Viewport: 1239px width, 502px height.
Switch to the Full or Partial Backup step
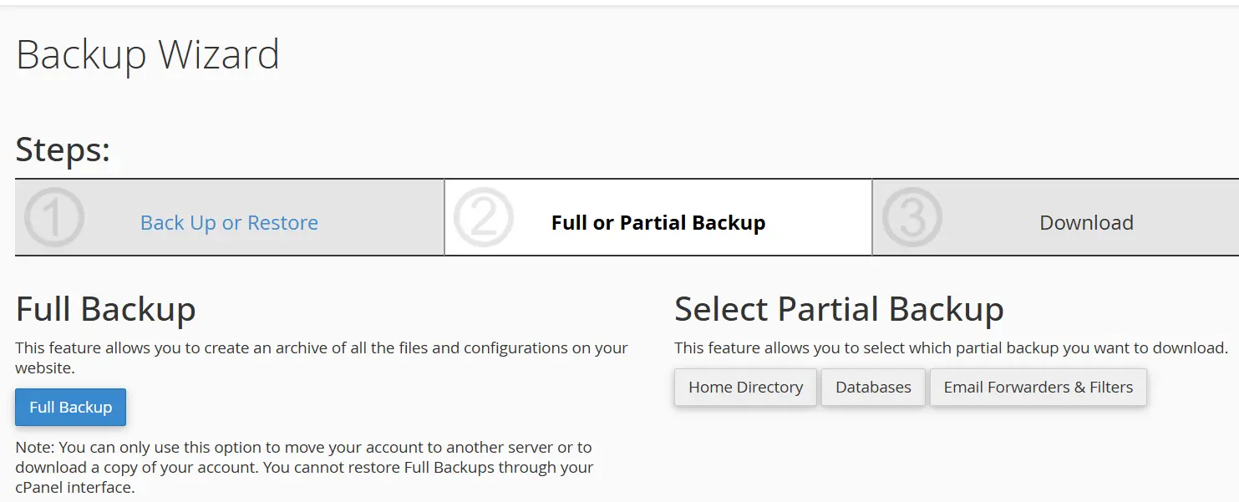coord(658,223)
